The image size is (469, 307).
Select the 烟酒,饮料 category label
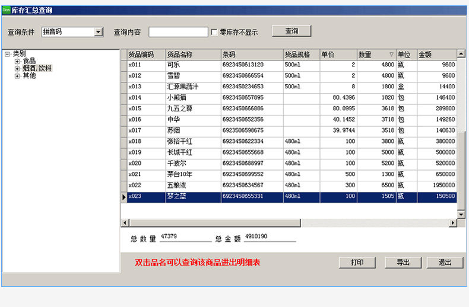point(37,68)
